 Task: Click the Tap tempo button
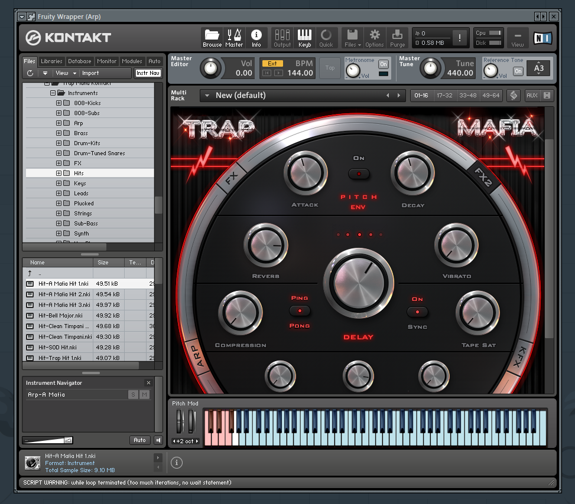[x=330, y=68]
